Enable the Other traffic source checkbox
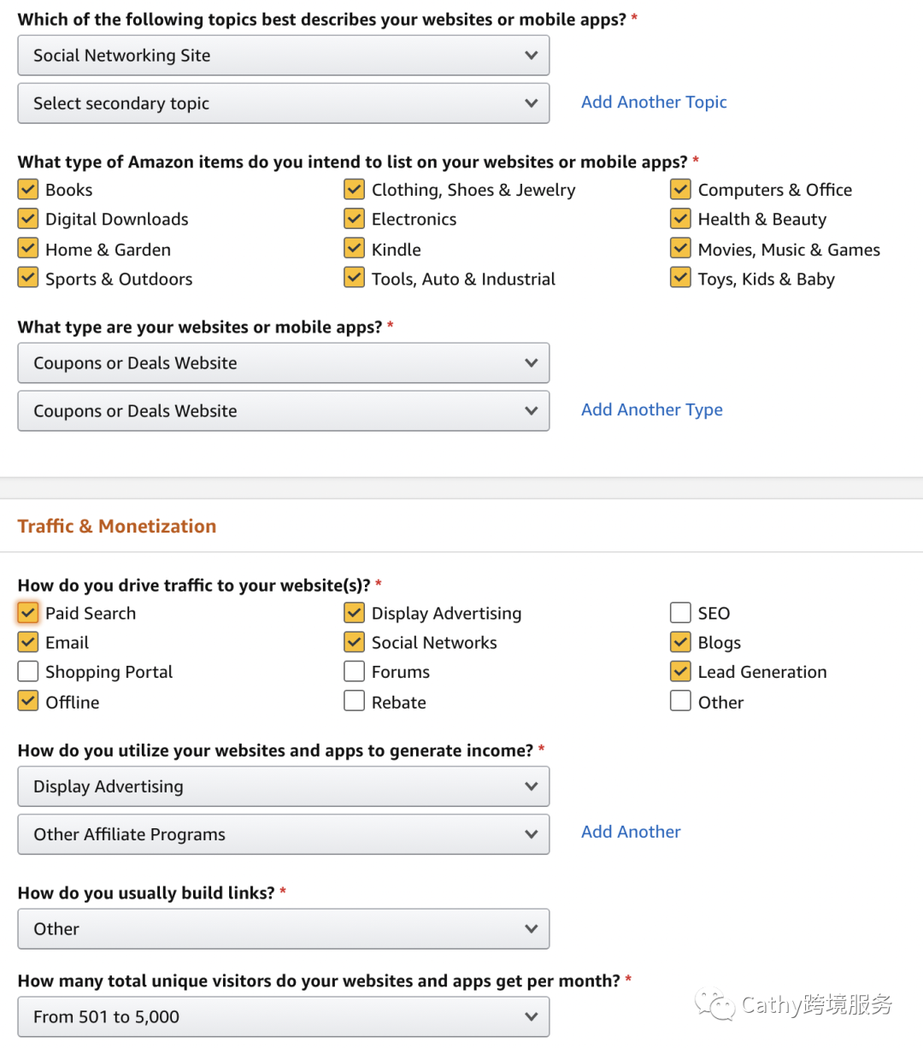 pos(680,702)
